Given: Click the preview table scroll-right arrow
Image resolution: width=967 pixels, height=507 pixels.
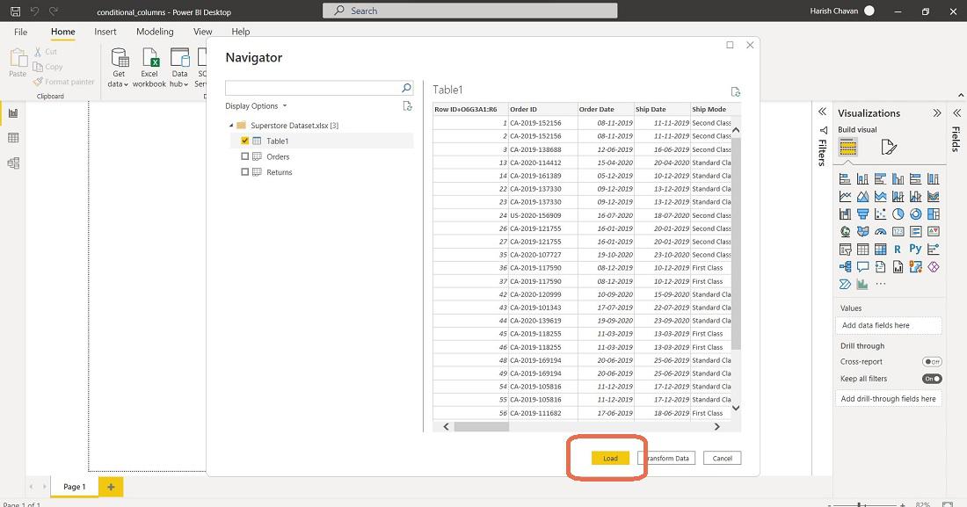Looking at the screenshot, I should tap(716, 426).
